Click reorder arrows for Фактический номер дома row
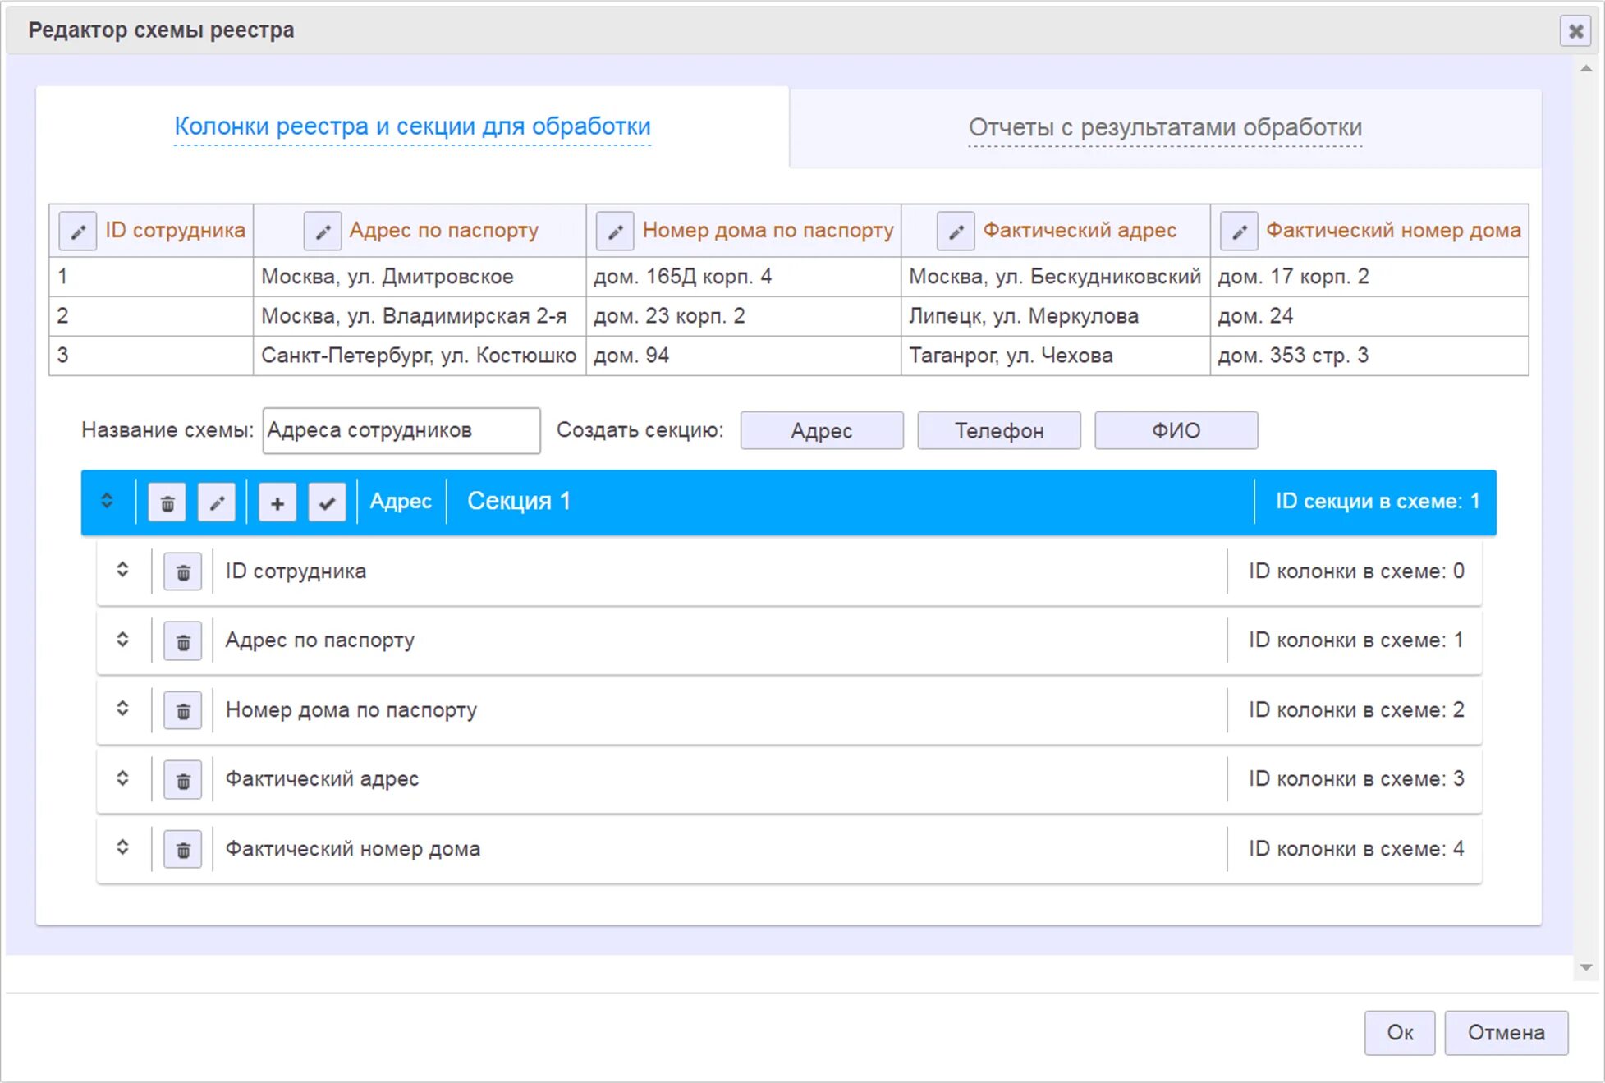The height and width of the screenshot is (1083, 1605). coord(122,847)
